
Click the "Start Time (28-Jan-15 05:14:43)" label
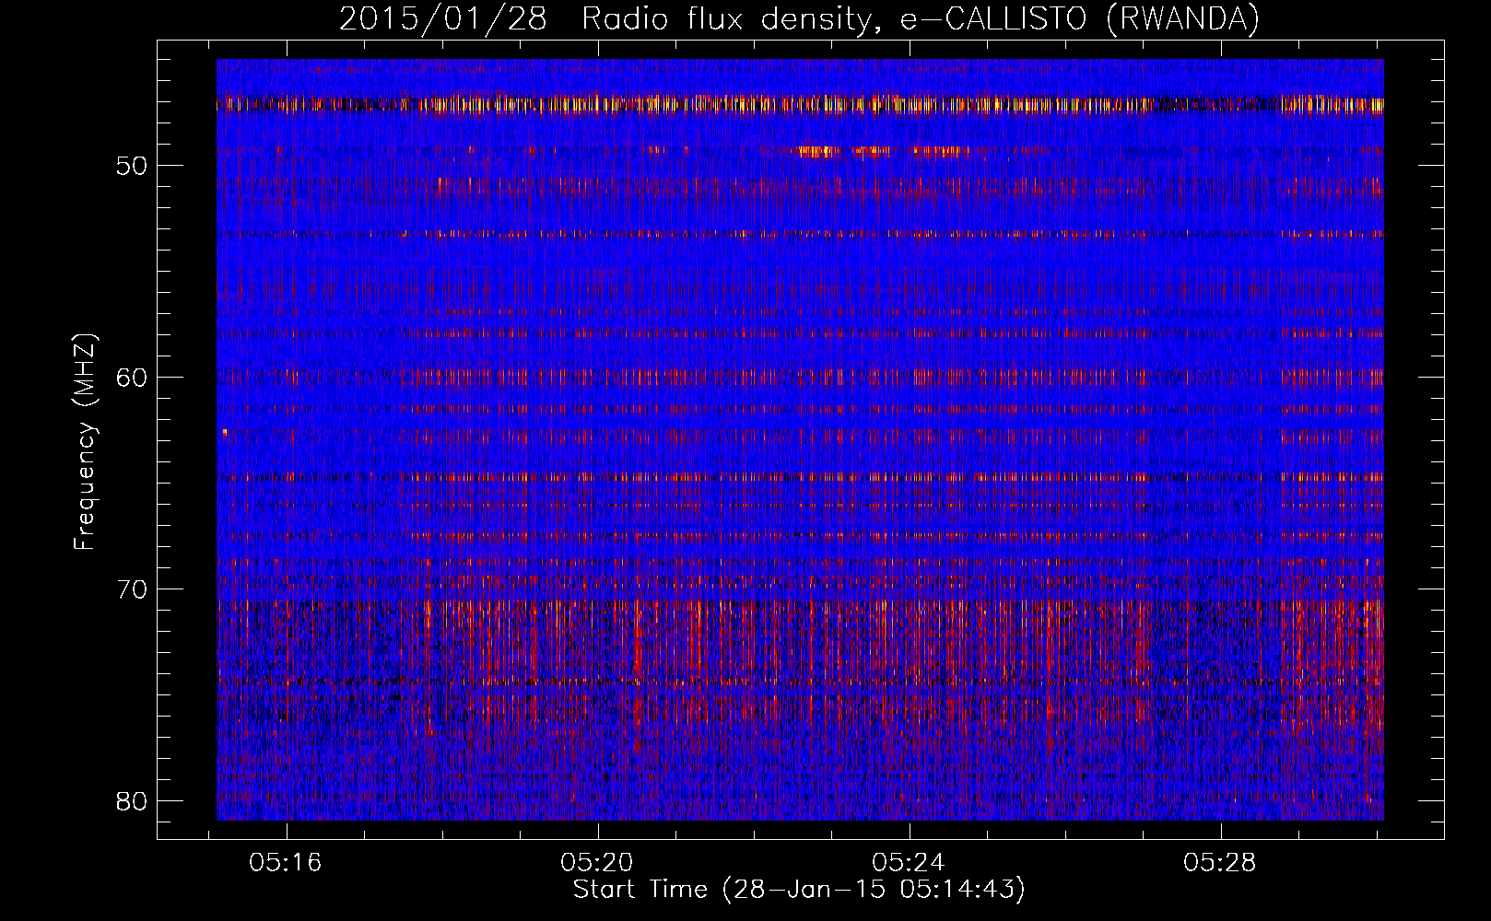click(799, 890)
